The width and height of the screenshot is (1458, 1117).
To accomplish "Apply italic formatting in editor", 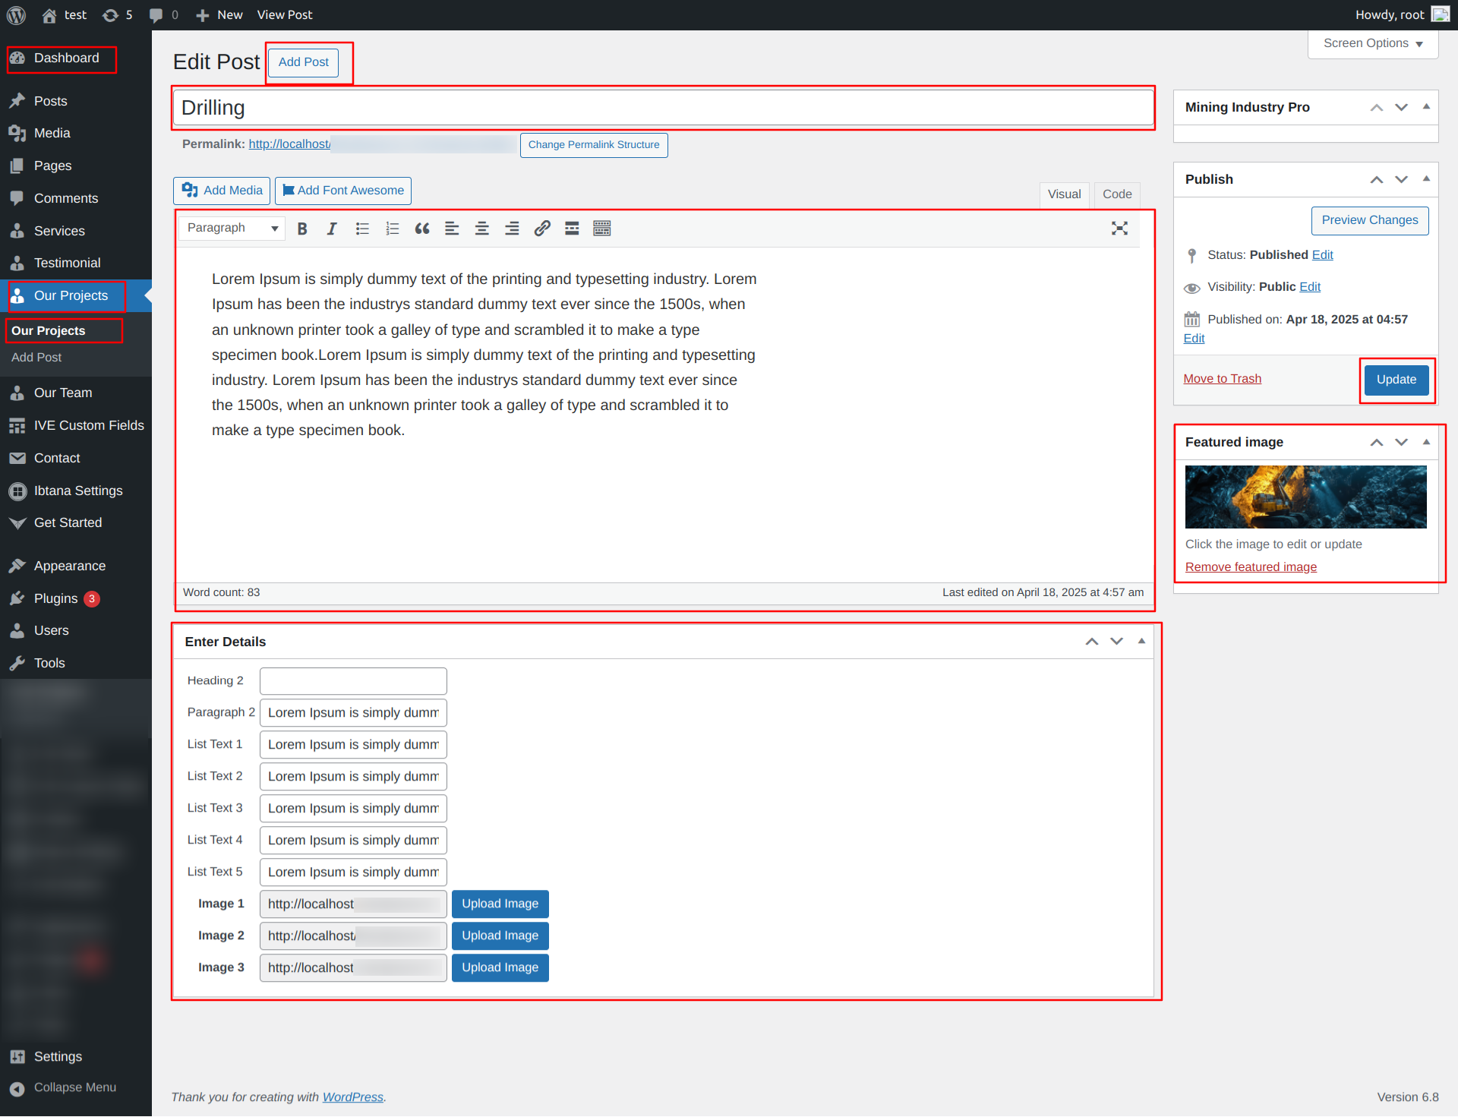I will pos(332,229).
